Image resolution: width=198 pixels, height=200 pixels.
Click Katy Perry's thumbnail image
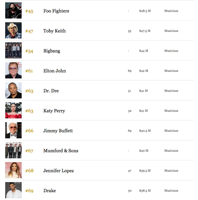click(x=13, y=111)
